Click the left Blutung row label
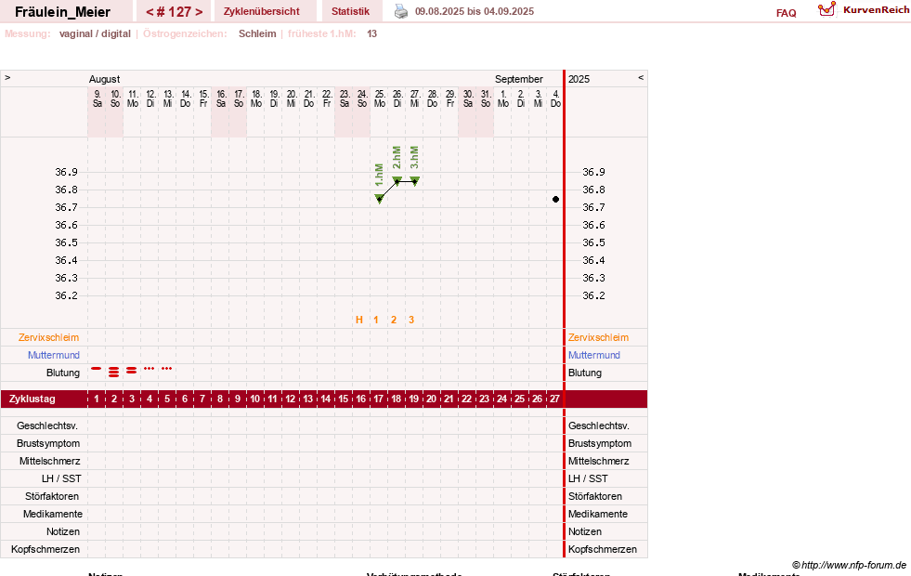The height and width of the screenshot is (576, 911). [x=63, y=373]
